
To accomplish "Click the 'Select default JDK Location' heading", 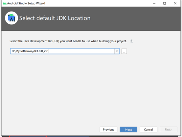I will tap(55, 18).
